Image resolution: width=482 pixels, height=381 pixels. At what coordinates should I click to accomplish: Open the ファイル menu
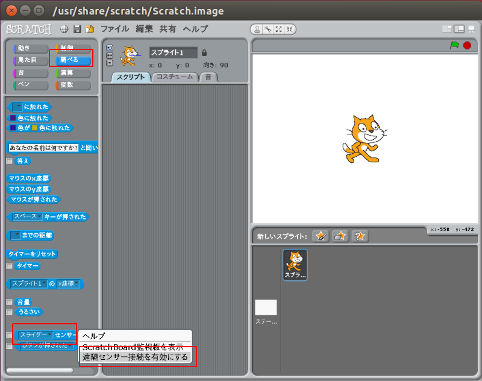point(115,29)
